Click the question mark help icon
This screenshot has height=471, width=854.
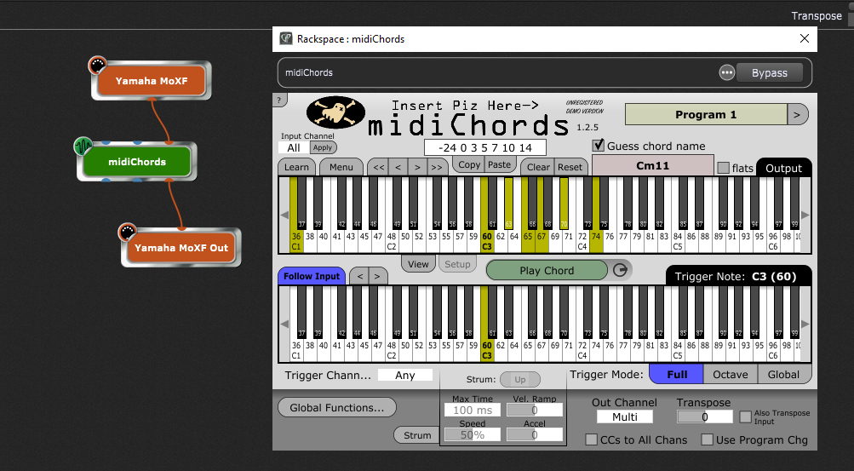click(x=279, y=101)
